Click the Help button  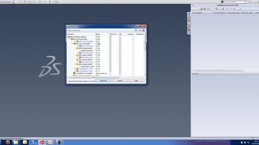136,81
